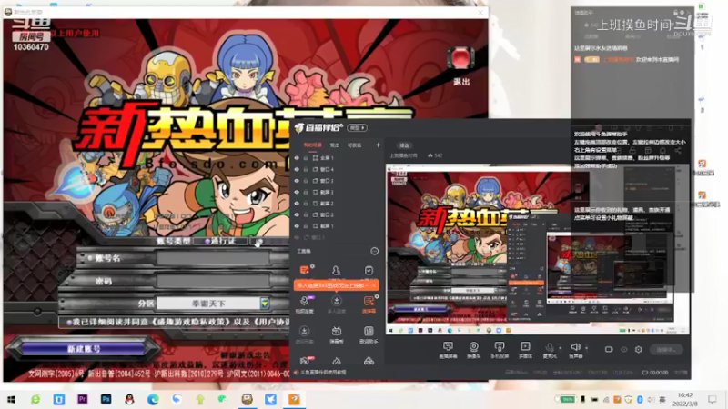Click the 新建账号 button in game

[84, 349]
